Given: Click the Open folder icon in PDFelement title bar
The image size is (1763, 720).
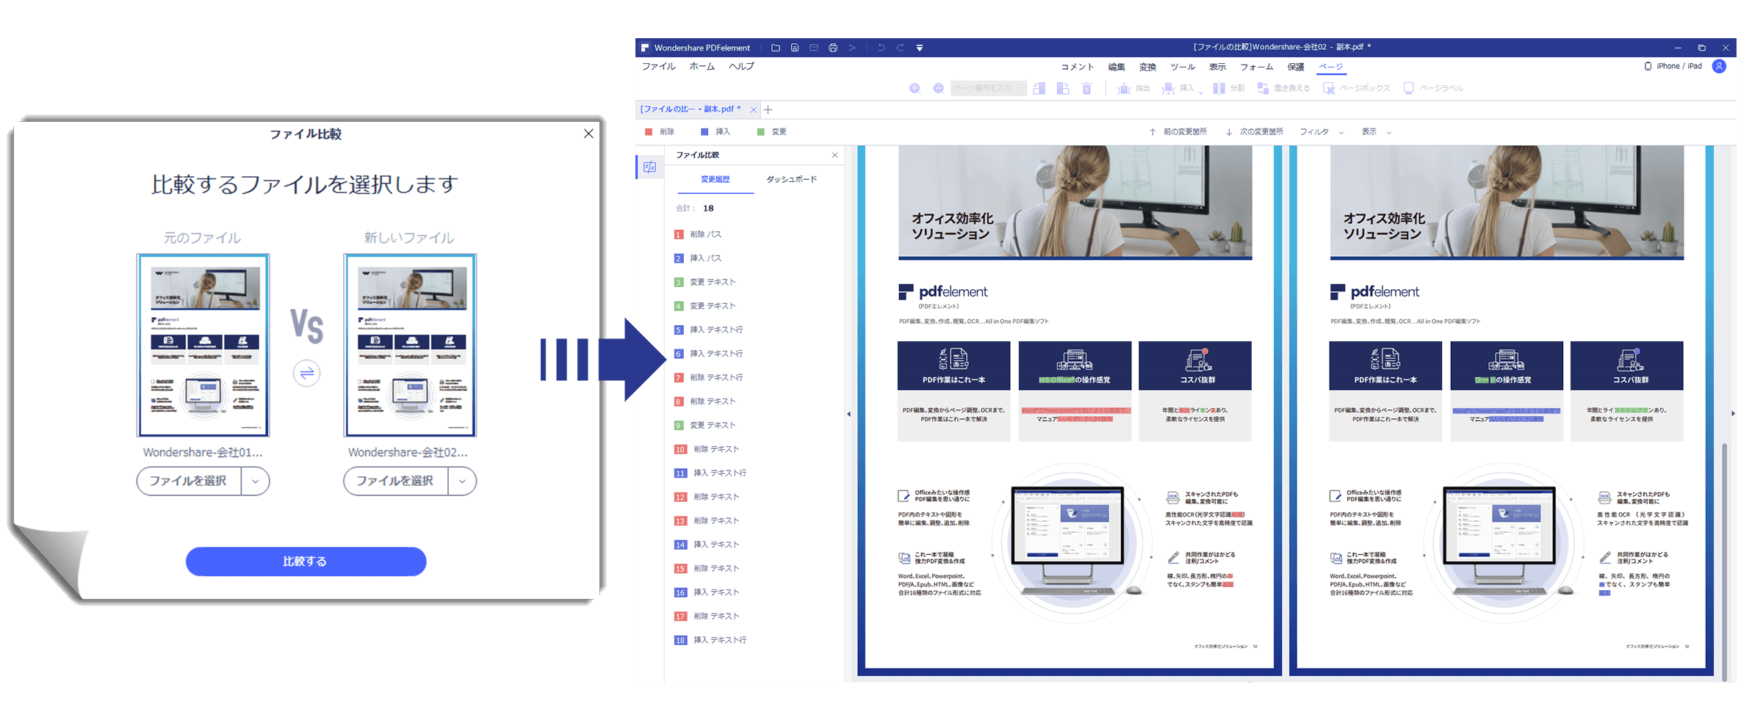Looking at the screenshot, I should (x=775, y=48).
